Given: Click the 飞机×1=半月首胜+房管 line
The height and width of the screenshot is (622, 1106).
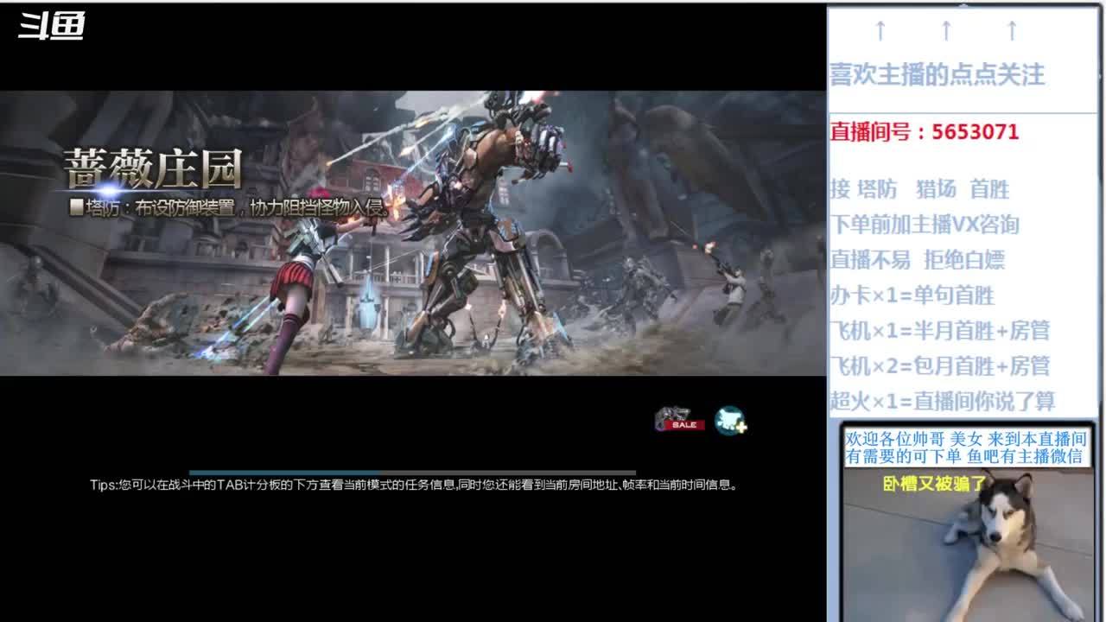Looking at the screenshot, I should 940,331.
